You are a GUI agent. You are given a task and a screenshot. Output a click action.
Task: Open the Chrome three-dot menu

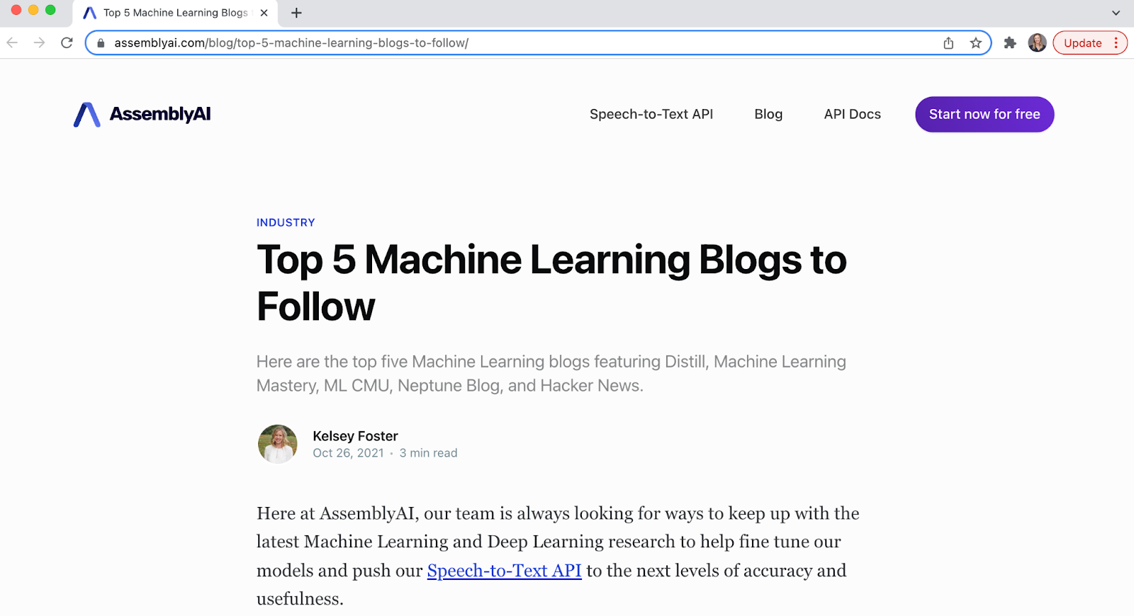pos(1116,43)
